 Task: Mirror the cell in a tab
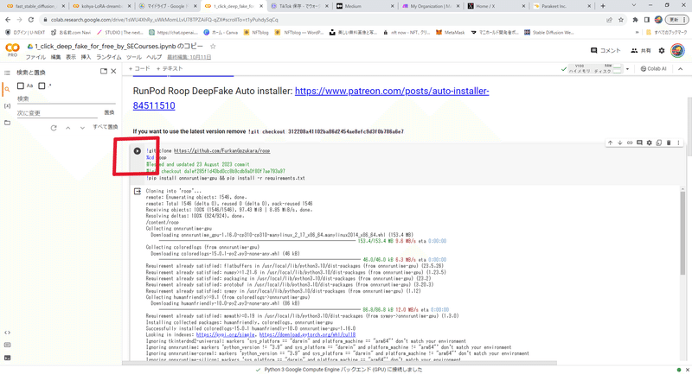(659, 143)
